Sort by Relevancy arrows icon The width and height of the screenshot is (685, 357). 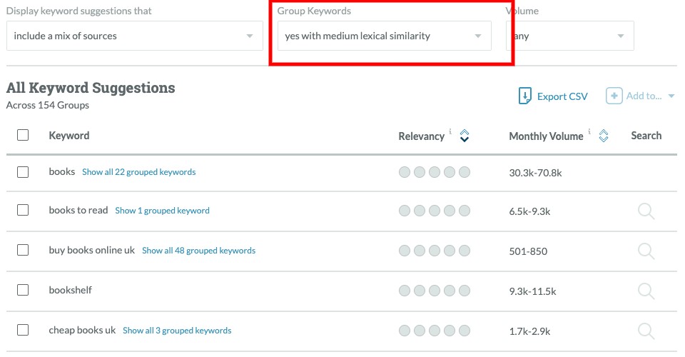(x=465, y=136)
